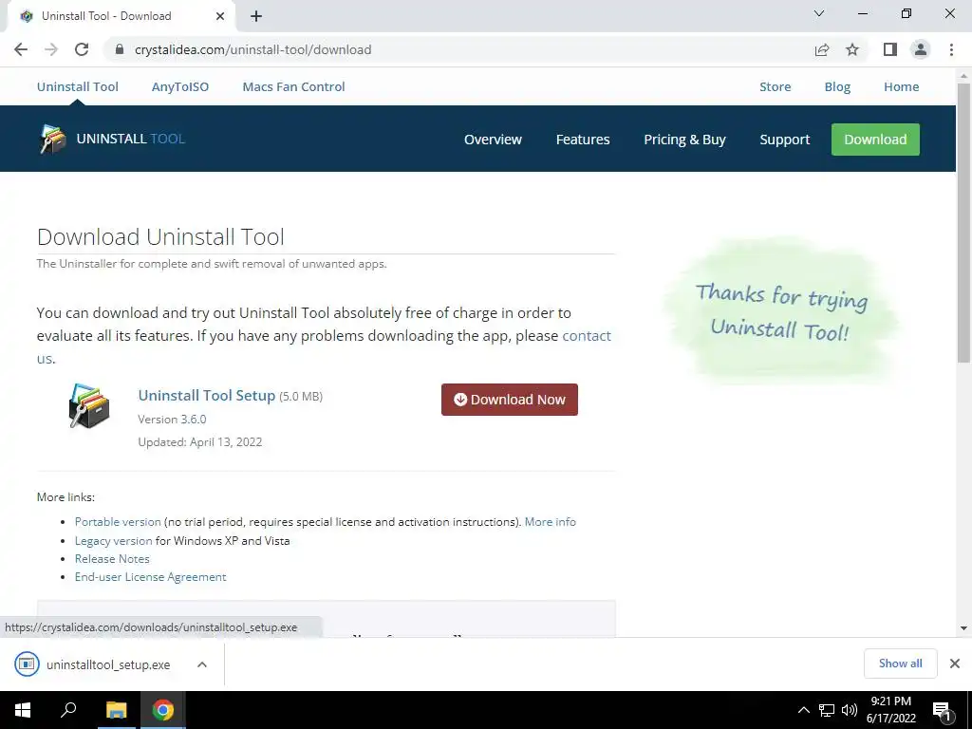
Task: Show all downloads
Action: coord(900,664)
